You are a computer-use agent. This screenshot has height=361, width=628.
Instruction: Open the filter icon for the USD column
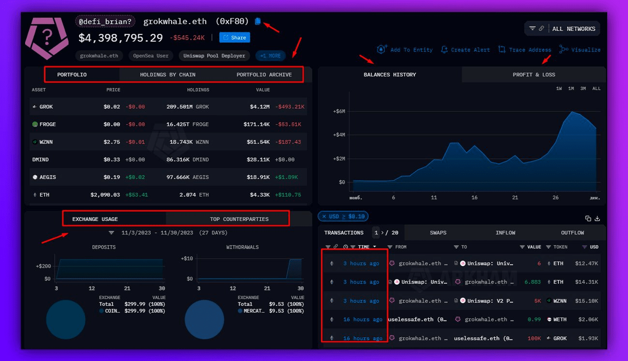point(585,247)
